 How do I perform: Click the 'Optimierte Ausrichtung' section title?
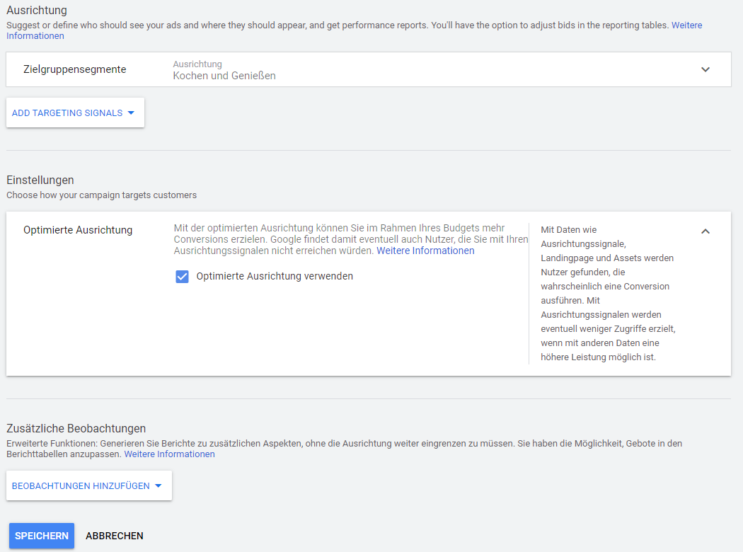78,230
